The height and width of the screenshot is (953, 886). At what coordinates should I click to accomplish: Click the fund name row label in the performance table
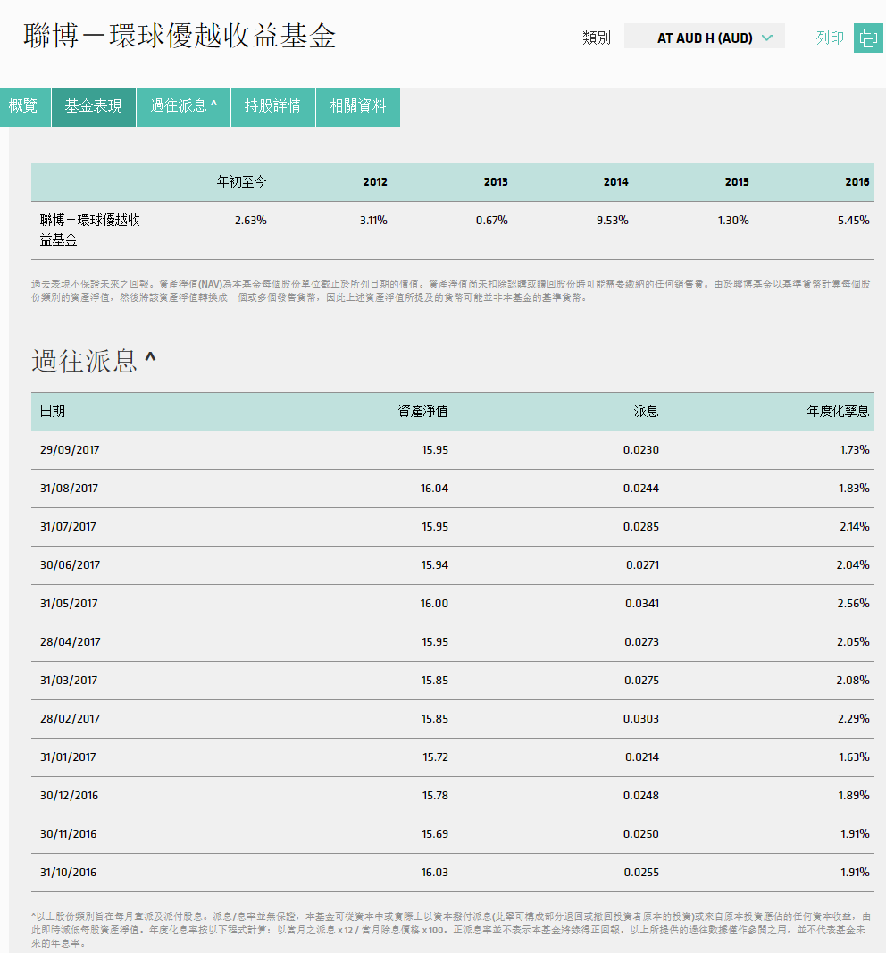tap(90, 230)
